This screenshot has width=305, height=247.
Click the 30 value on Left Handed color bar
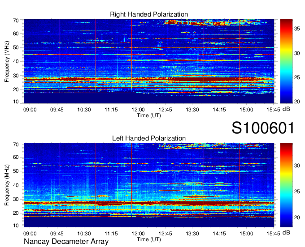tap(297, 166)
